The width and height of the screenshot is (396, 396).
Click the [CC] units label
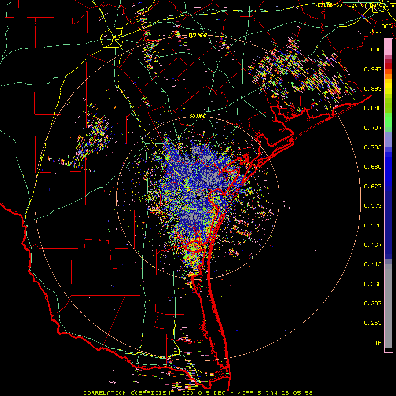(375, 30)
